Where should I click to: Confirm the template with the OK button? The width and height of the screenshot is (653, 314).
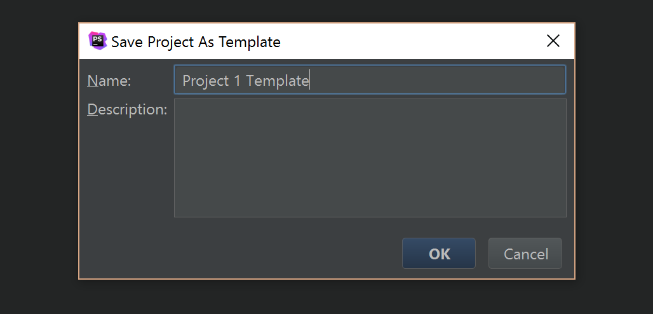tap(438, 254)
